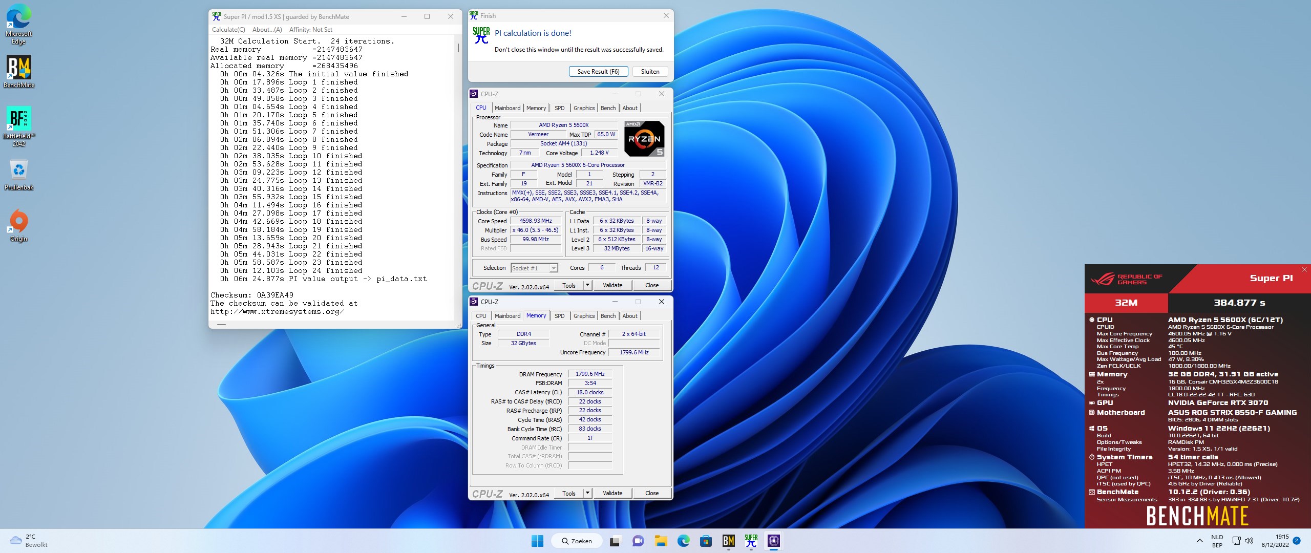Image resolution: width=1311 pixels, height=553 pixels.
Task: Open Edge browser from taskbar
Action: click(x=683, y=541)
